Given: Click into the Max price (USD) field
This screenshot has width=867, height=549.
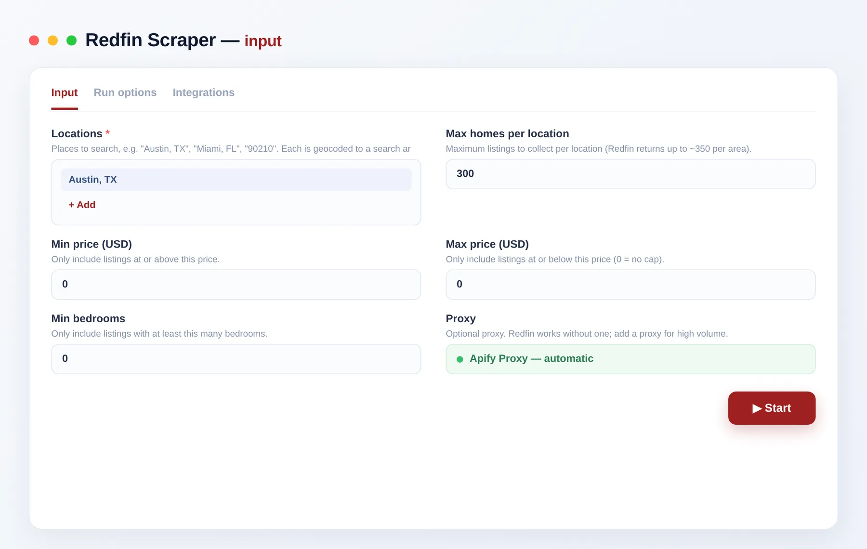Looking at the screenshot, I should 631,285.
